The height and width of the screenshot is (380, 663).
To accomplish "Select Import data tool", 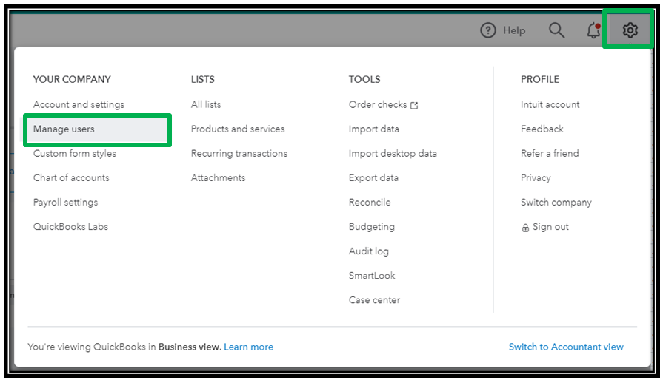I will point(374,129).
